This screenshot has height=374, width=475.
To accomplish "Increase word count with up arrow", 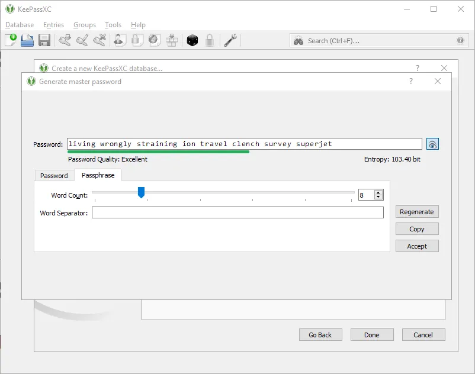I will (x=378, y=192).
